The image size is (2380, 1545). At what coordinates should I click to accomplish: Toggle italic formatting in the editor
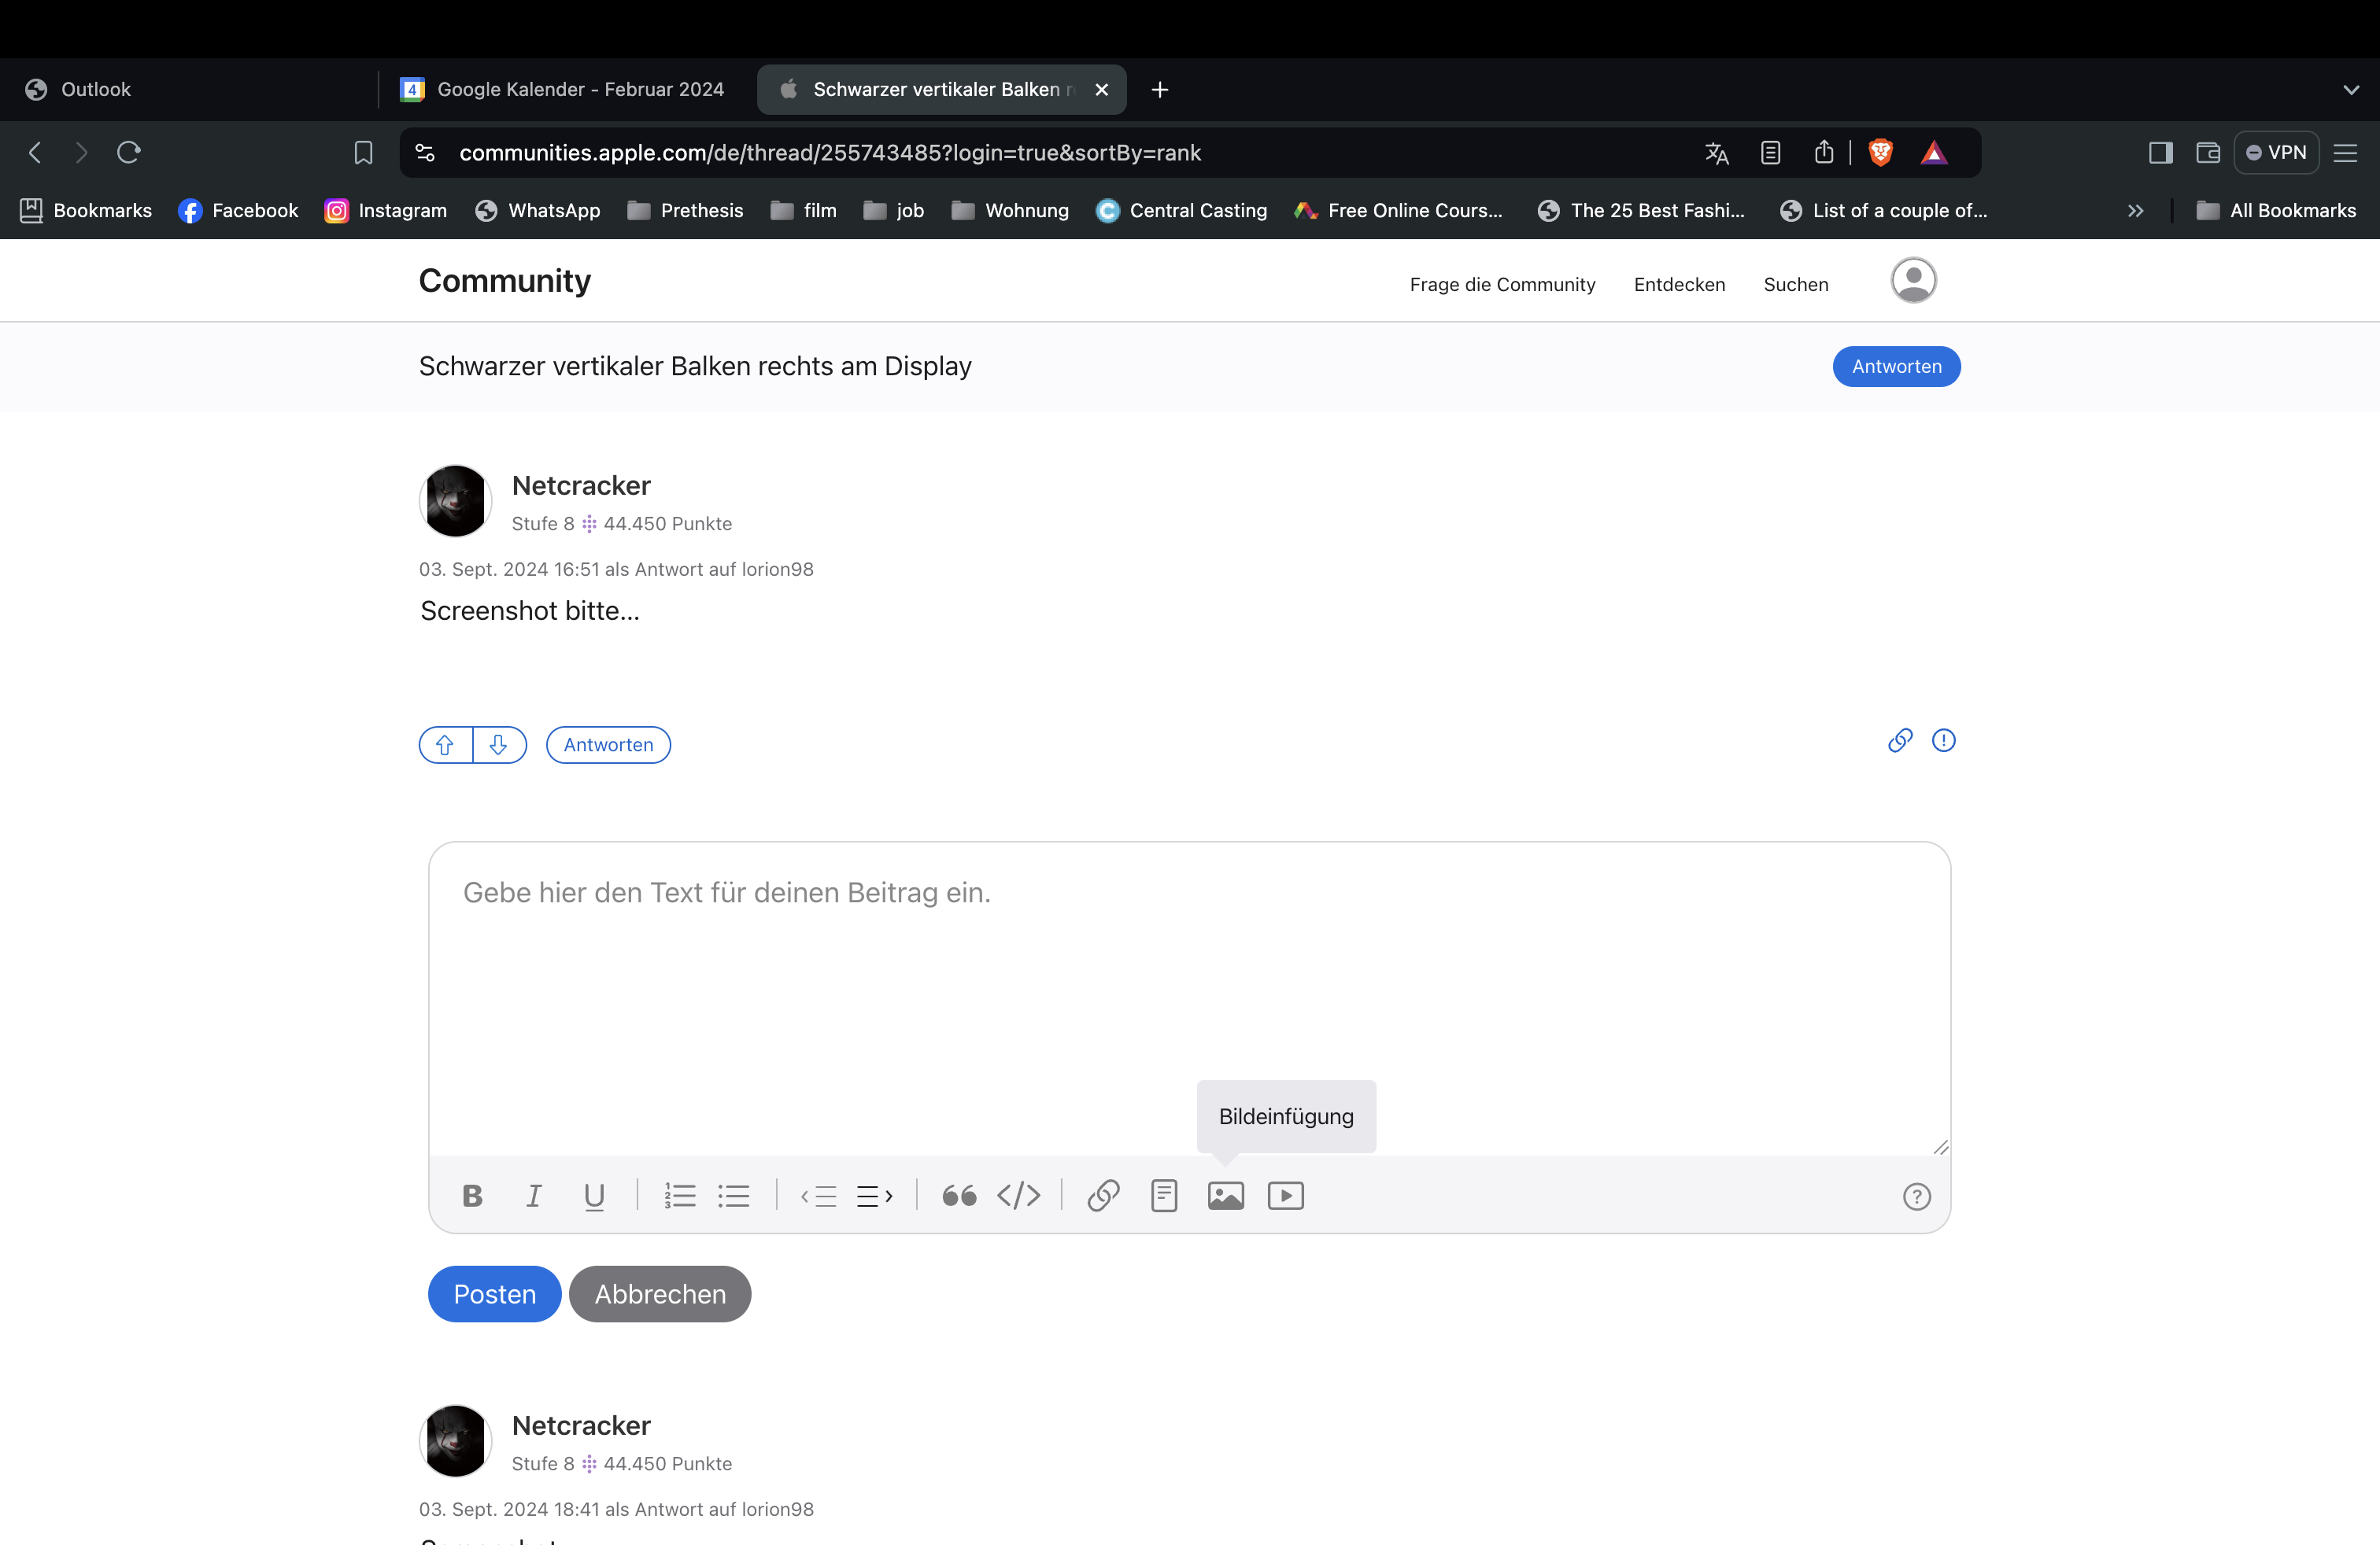(x=534, y=1195)
